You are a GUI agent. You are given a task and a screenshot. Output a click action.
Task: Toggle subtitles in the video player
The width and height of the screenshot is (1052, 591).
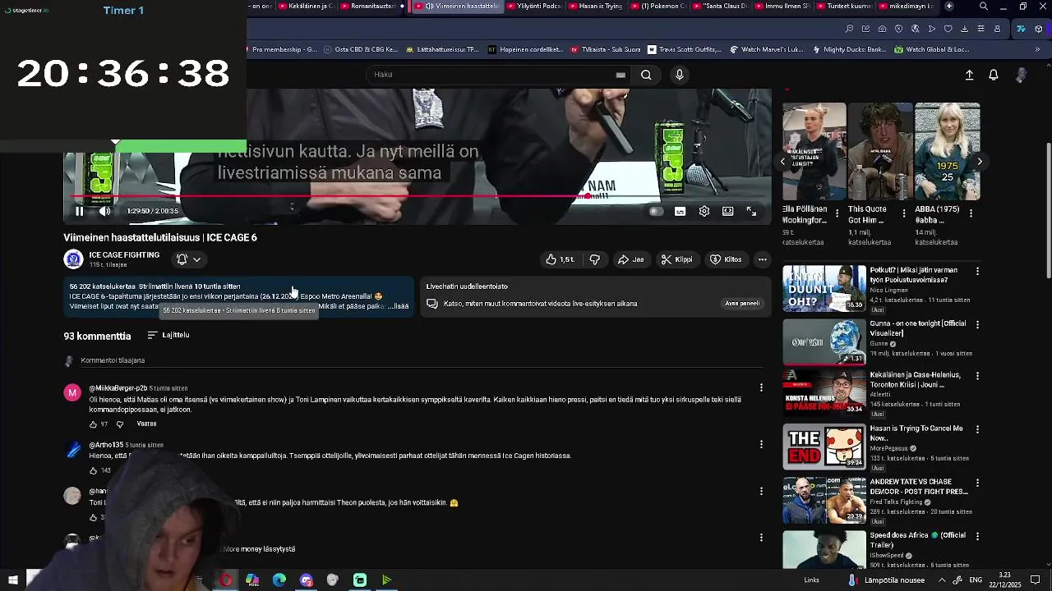click(680, 211)
